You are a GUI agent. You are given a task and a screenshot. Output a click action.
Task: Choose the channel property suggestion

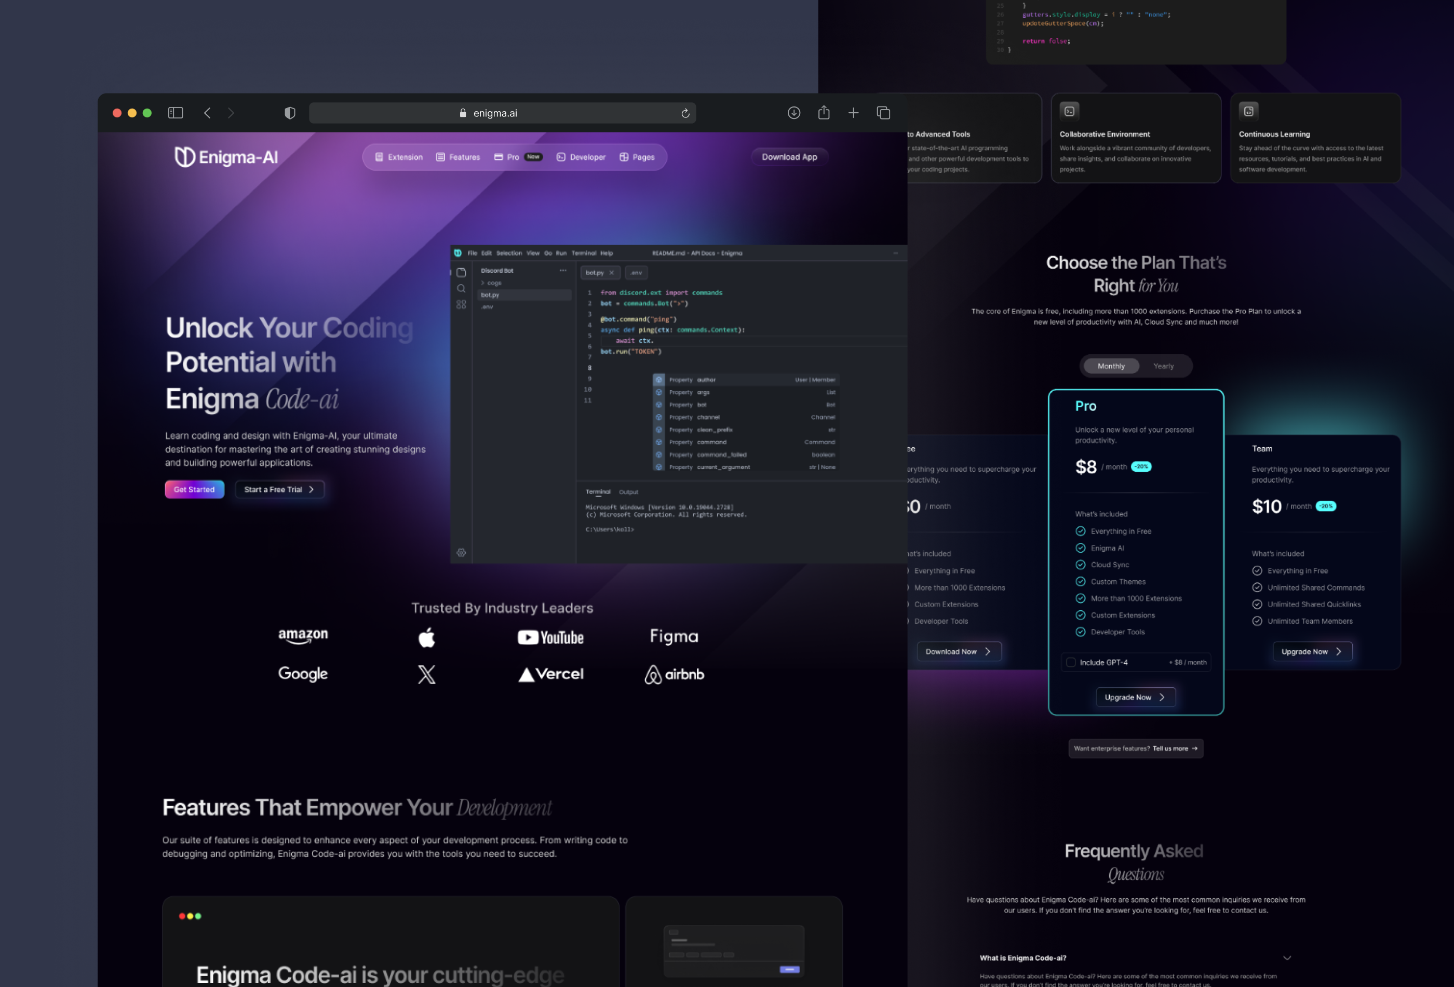pos(745,418)
